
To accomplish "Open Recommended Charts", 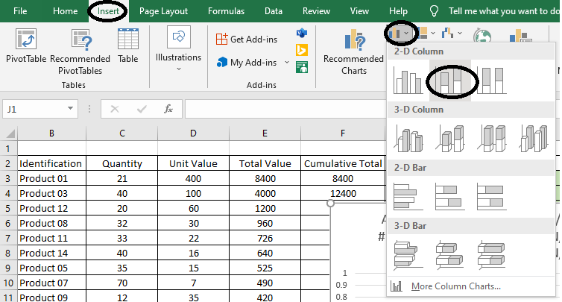I will (x=354, y=52).
